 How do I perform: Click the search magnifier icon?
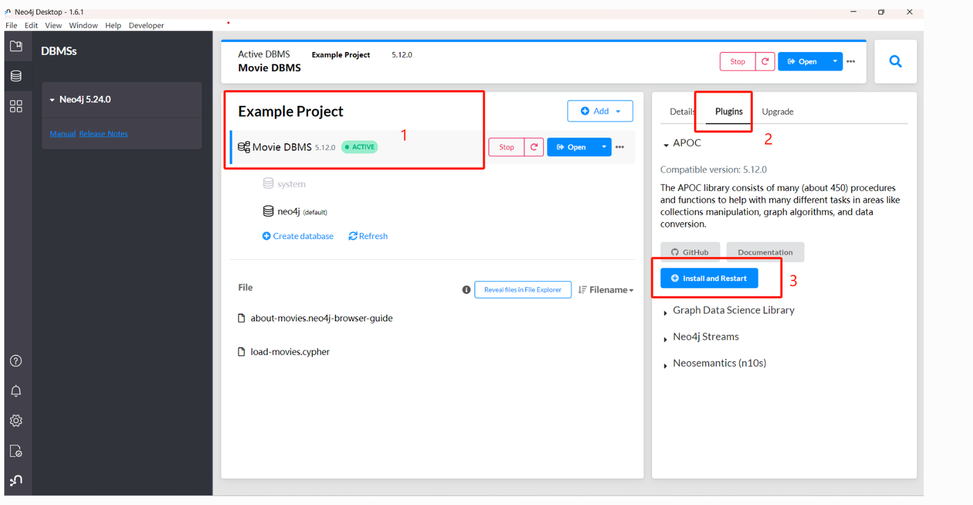click(x=895, y=61)
